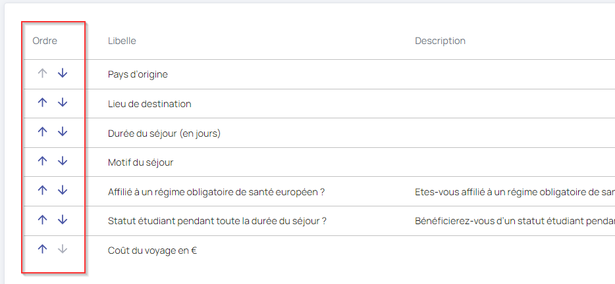Move 'Pays d'origine' row down
This screenshot has height=284, width=615.
pyautogui.click(x=63, y=74)
